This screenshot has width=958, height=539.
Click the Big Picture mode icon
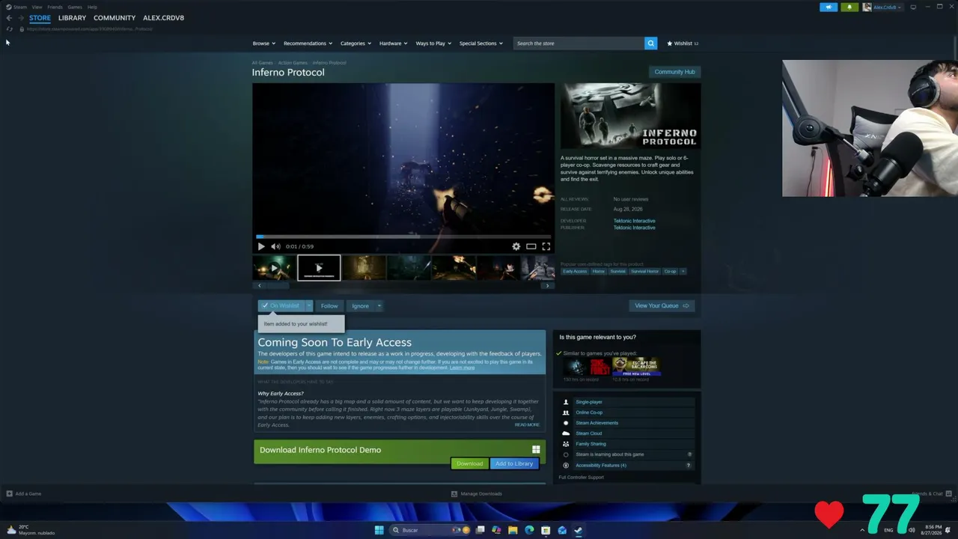(913, 7)
